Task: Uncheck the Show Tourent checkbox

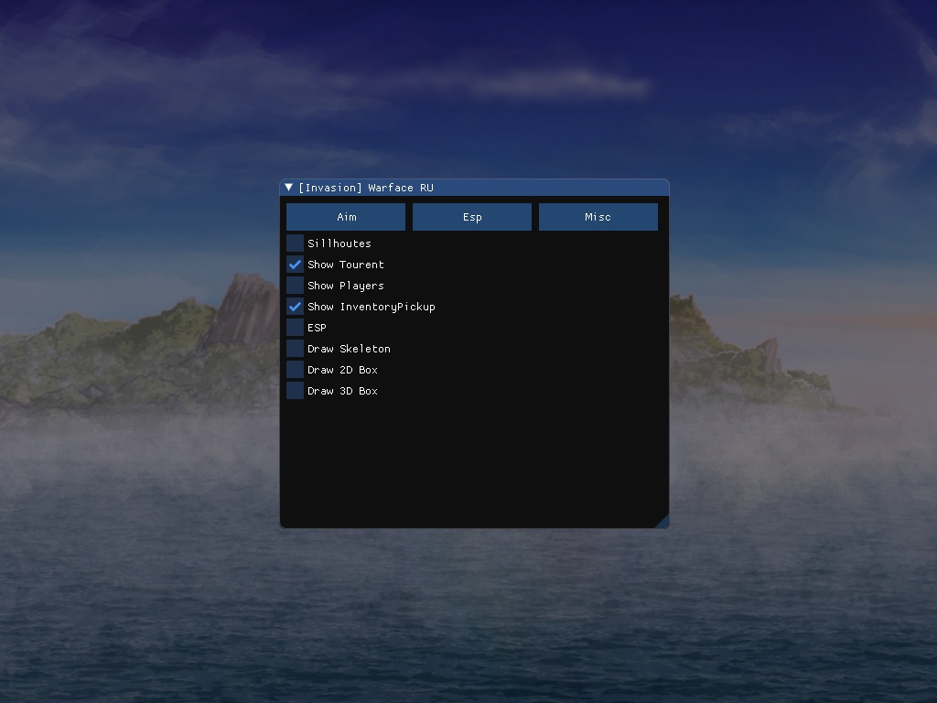Action: pos(296,265)
